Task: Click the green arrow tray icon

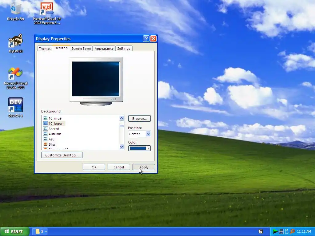Action: click(275, 231)
